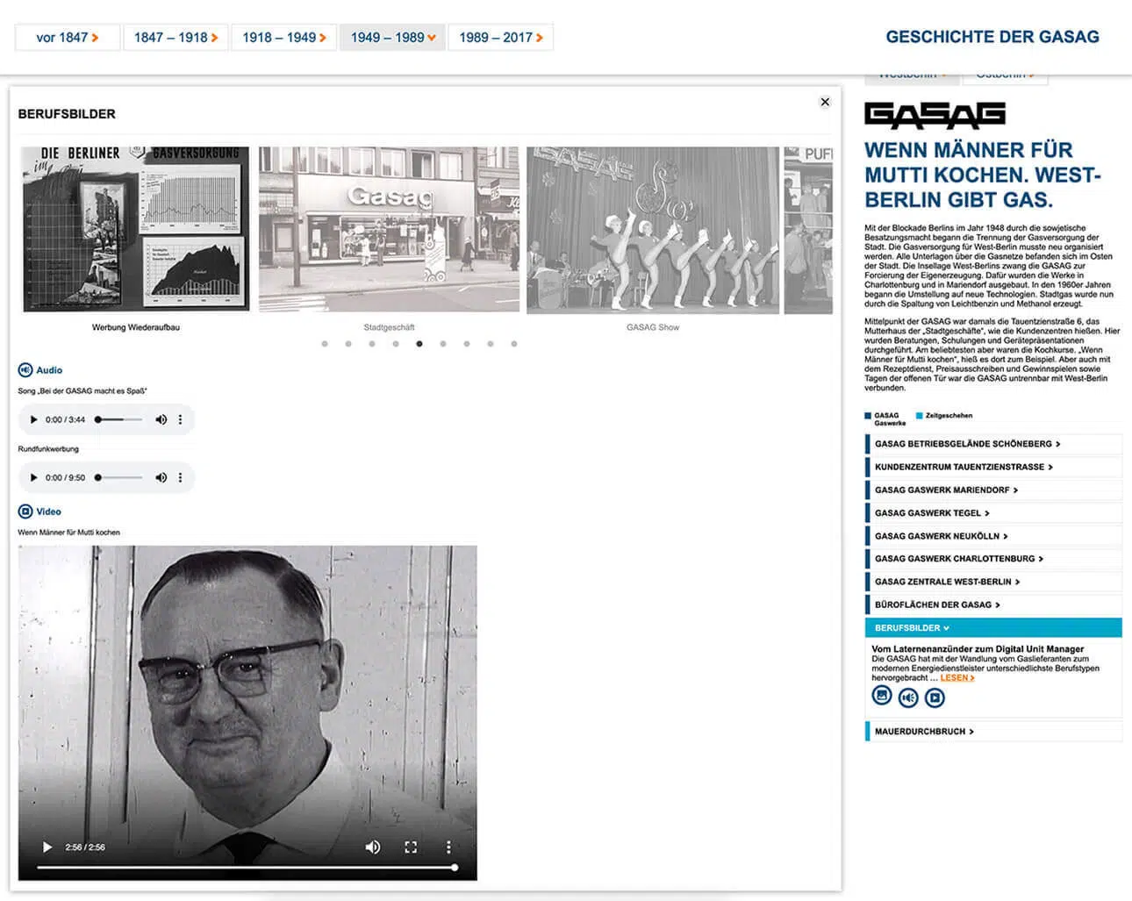This screenshot has width=1132, height=901.
Task: Expand the '1949 – 1989' era dropdown
Action: 392,38
